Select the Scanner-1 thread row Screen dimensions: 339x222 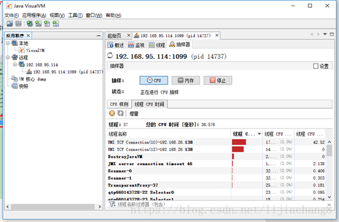(x=216, y=178)
